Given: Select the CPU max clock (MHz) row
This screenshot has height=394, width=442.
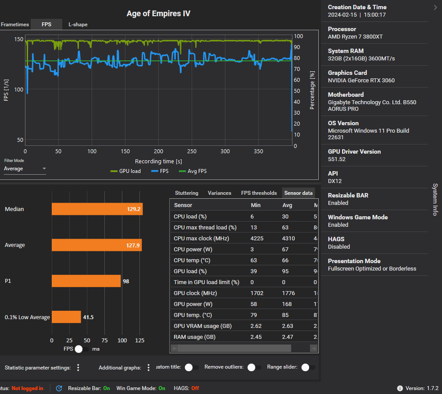Looking at the screenshot, I should click(x=244, y=238).
